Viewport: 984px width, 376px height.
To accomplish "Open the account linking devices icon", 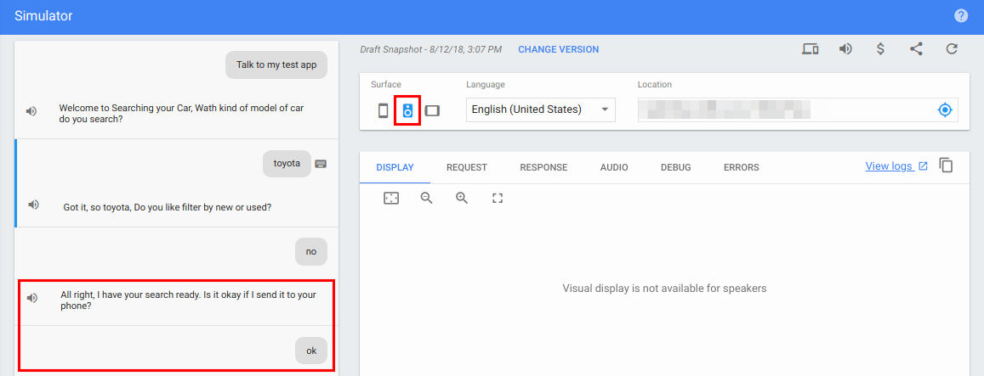I will 811,49.
